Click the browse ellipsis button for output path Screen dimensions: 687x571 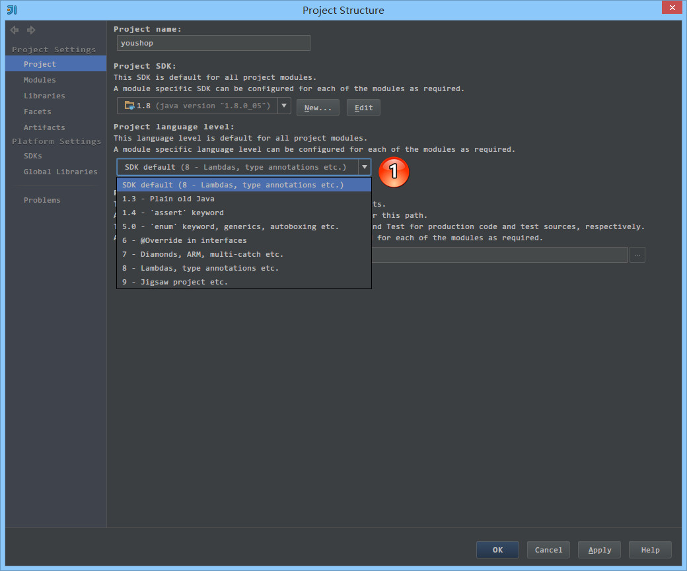tap(637, 255)
